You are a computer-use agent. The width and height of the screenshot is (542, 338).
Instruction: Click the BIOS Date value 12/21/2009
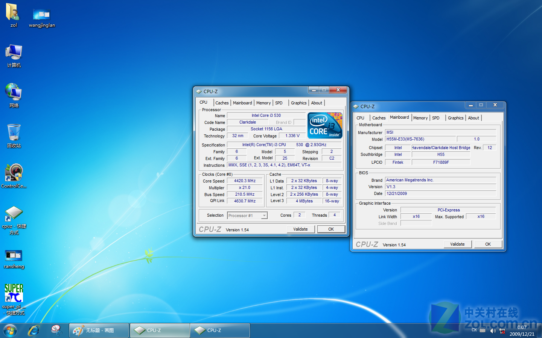[441, 193]
